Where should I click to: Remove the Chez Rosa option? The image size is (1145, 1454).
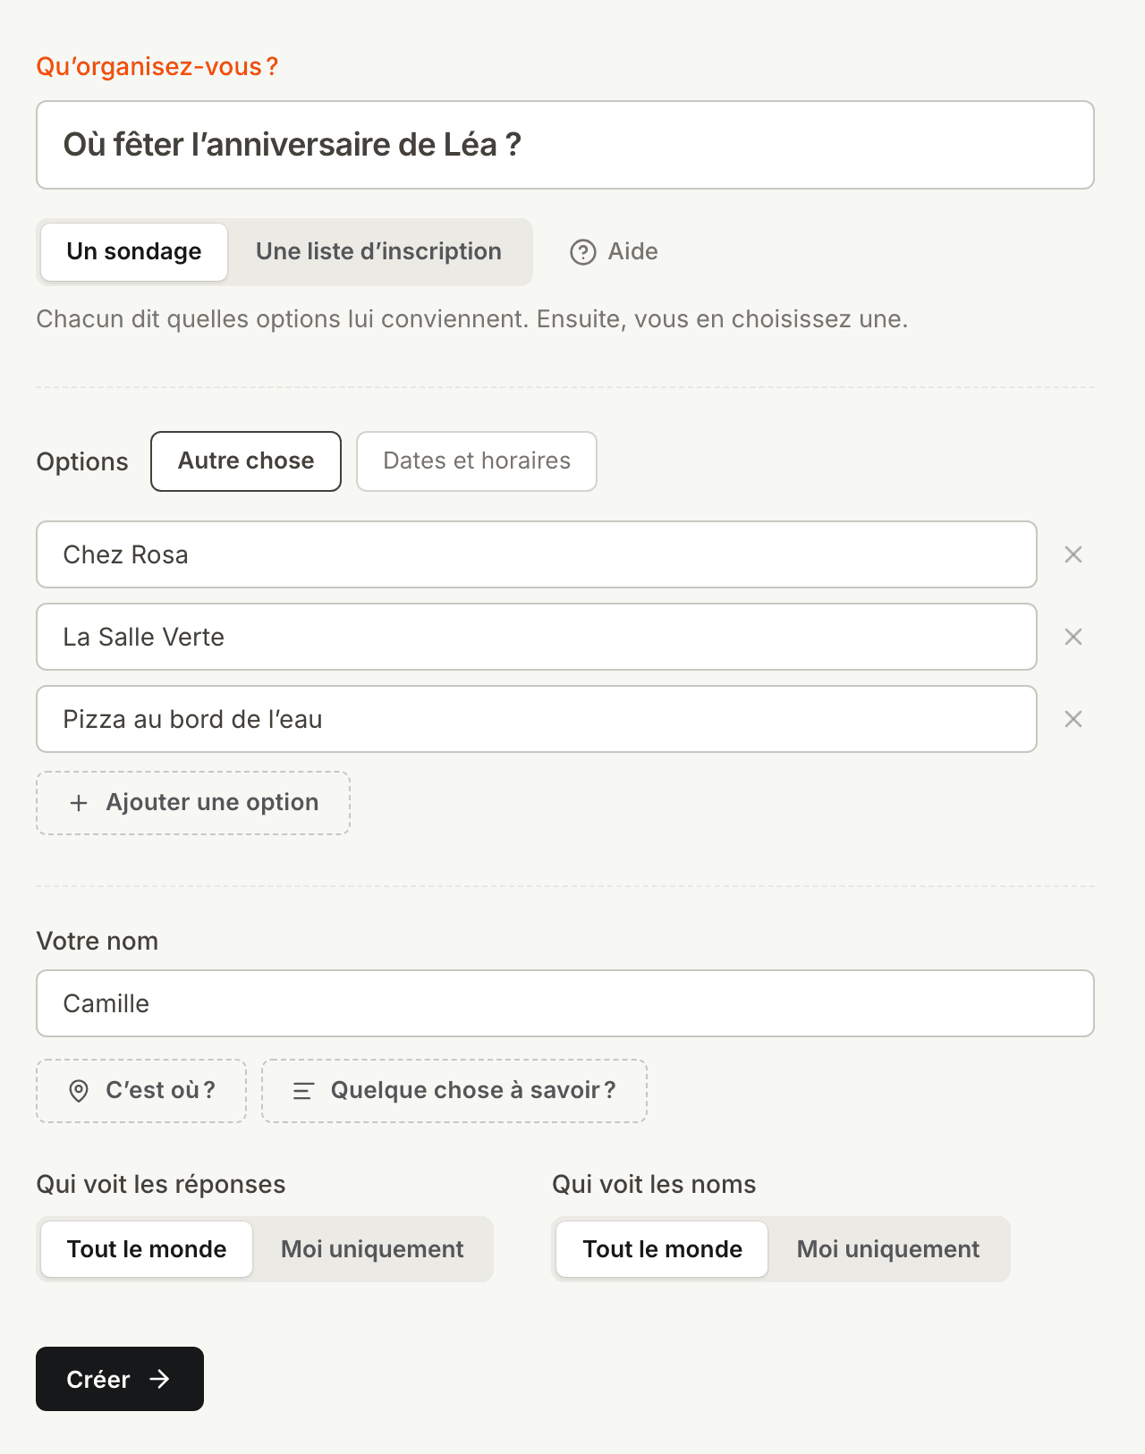tap(1073, 554)
